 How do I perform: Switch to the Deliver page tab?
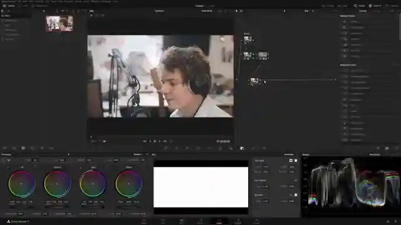coord(257,221)
